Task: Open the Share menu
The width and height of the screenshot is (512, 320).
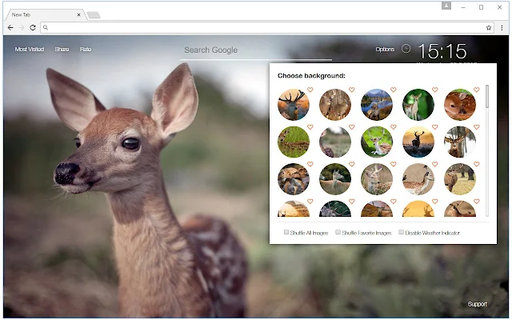Action: coord(62,50)
